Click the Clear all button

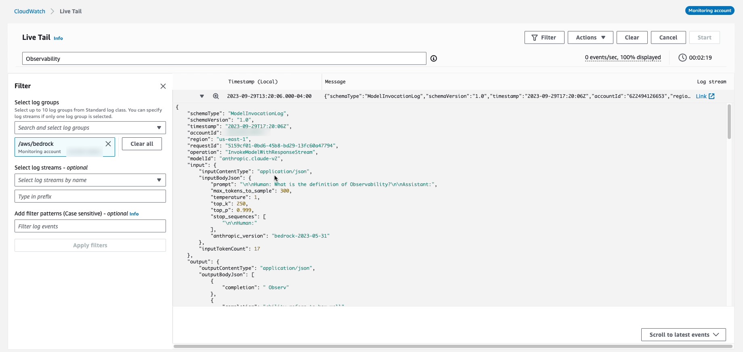point(142,144)
